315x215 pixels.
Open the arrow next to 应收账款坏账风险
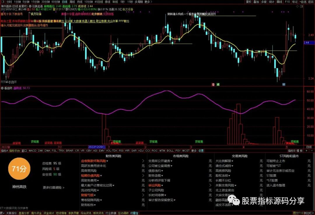pyautogui.click(x=143, y=161)
